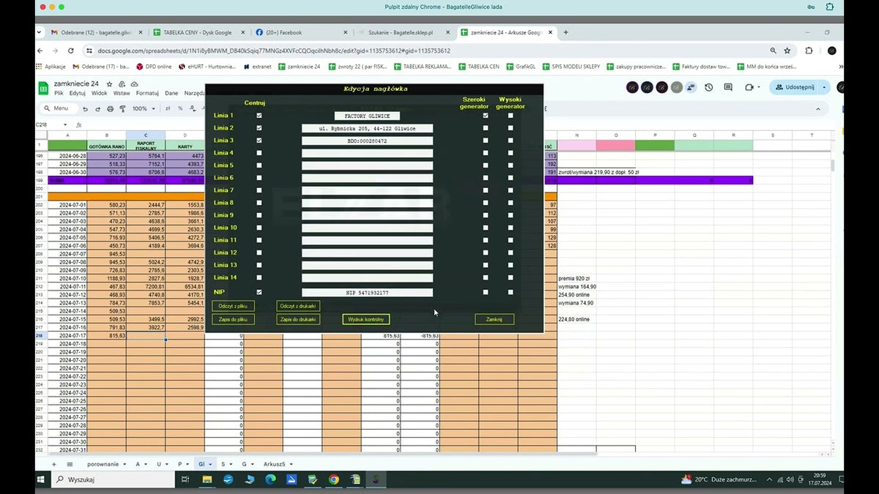The height and width of the screenshot is (494, 879).
Task: Enable Szeroki generator for Linia 2
Action: pos(486,128)
